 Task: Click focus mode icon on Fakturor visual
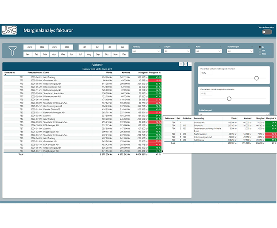point(186,64)
